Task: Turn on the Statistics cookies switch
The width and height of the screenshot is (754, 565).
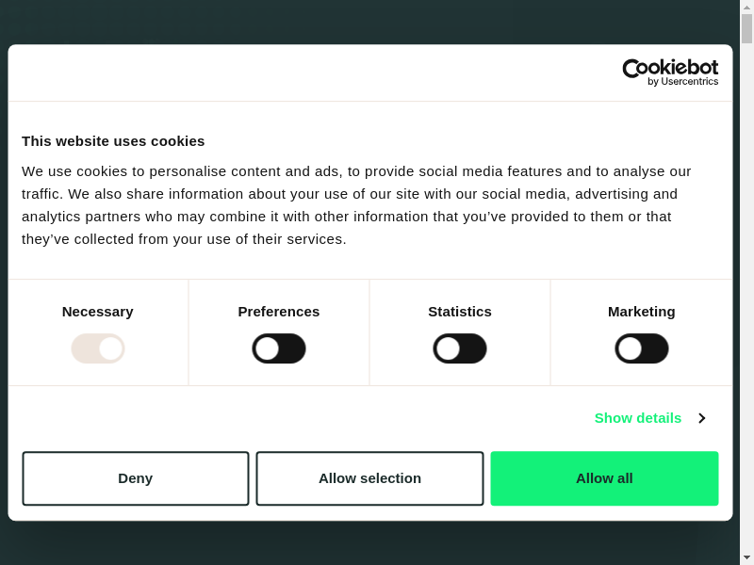Action: 460,348
